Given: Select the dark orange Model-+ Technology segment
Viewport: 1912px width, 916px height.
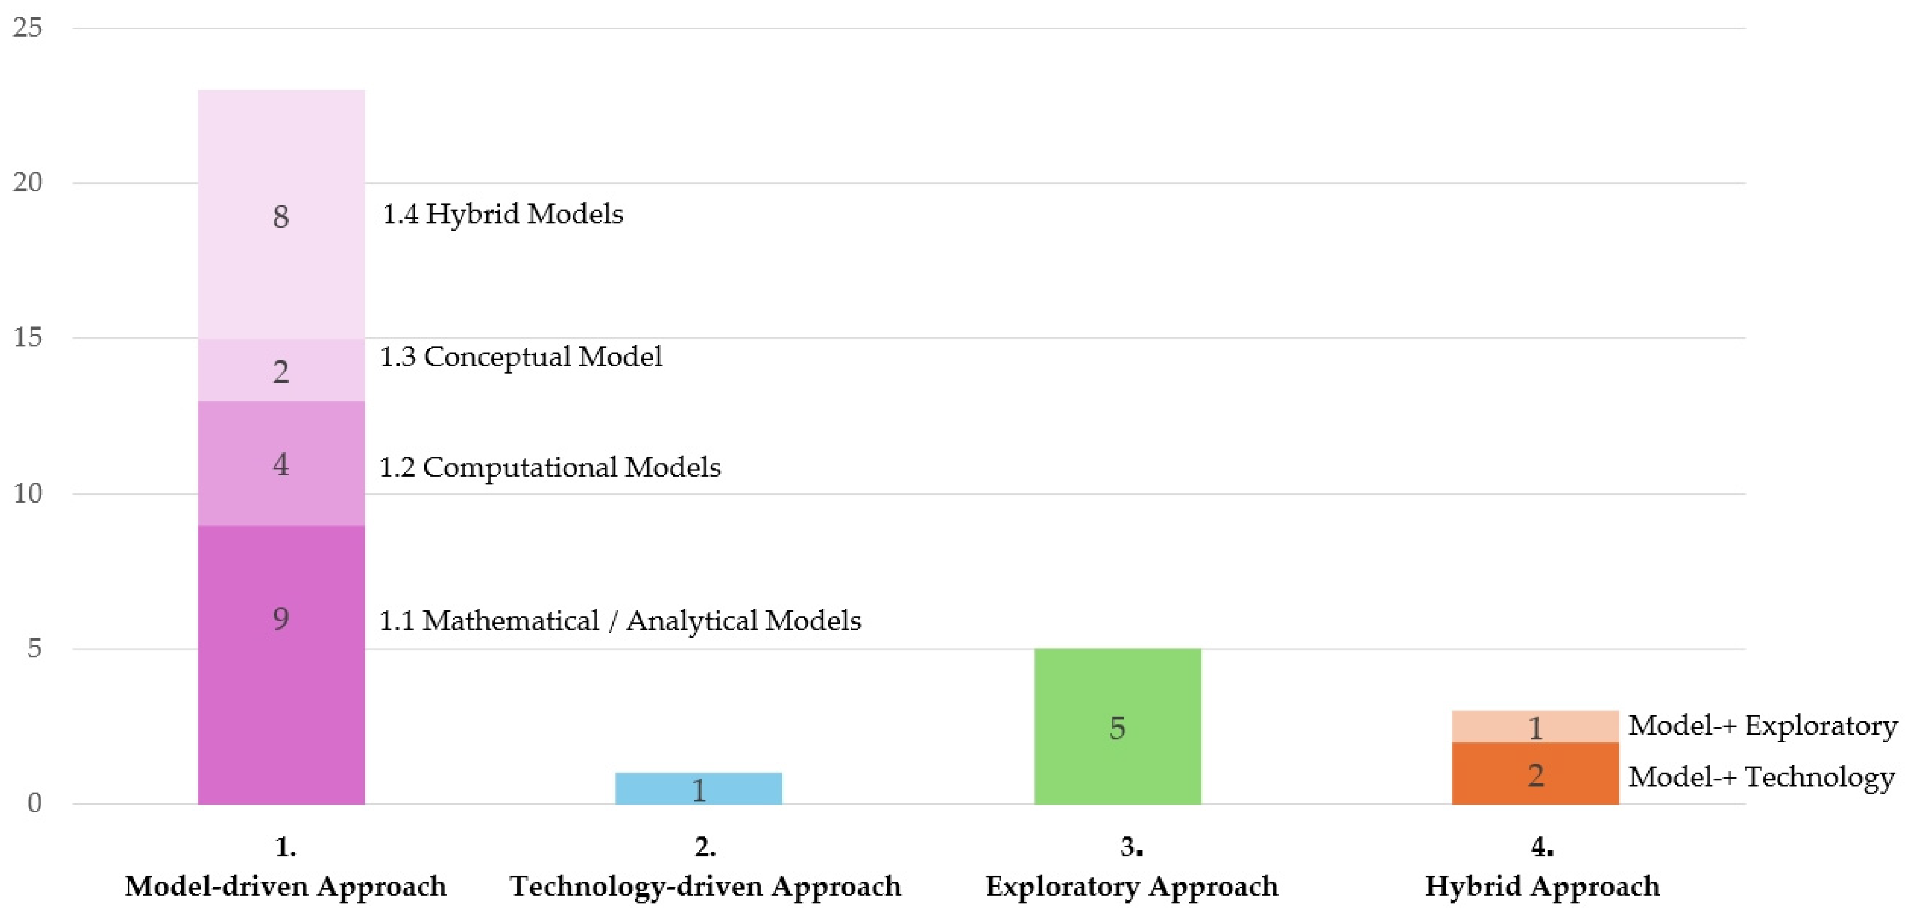Looking at the screenshot, I should point(1534,774).
